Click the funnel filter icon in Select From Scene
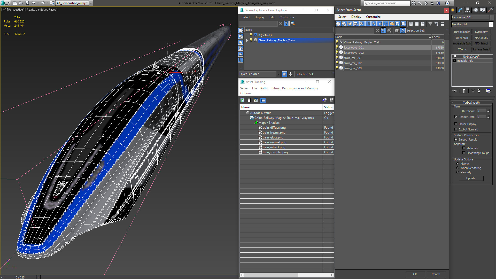Image resolution: width=496 pixels, height=279 pixels. (430, 24)
